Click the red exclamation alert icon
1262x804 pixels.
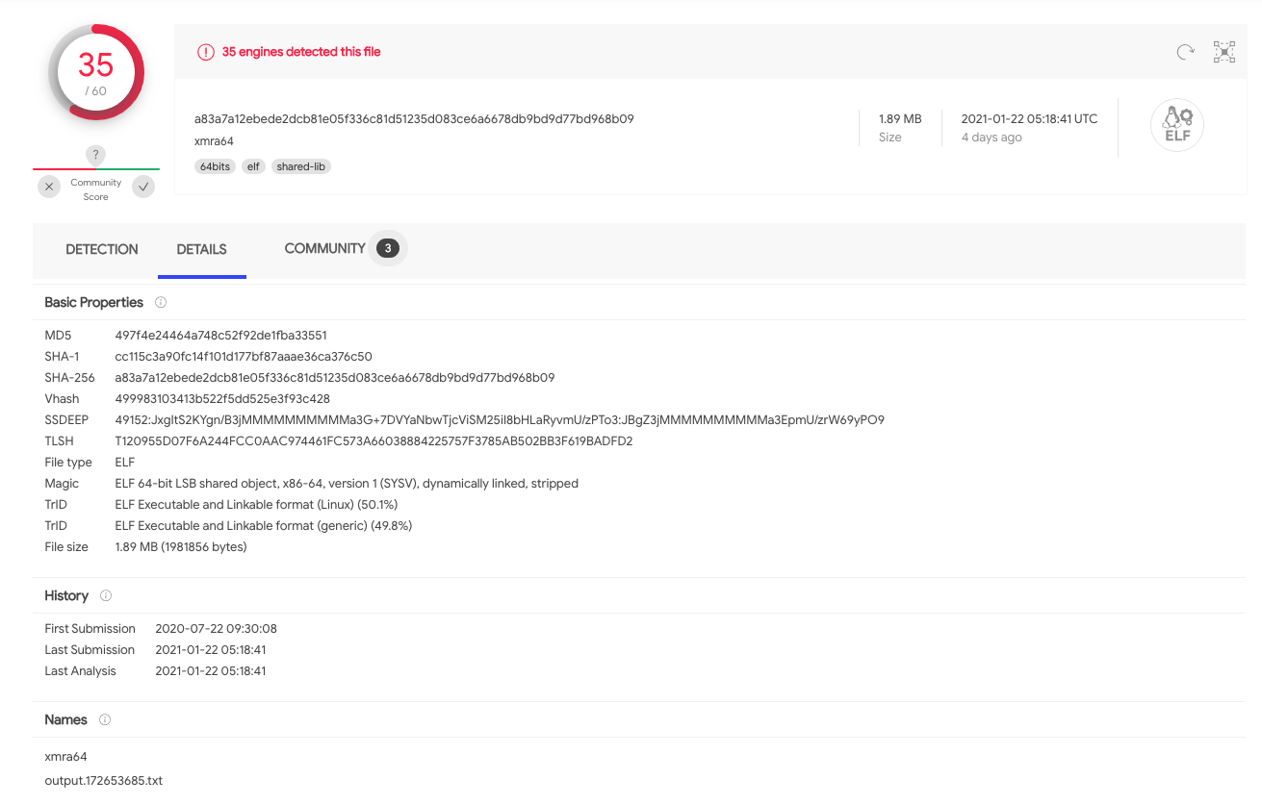(205, 52)
